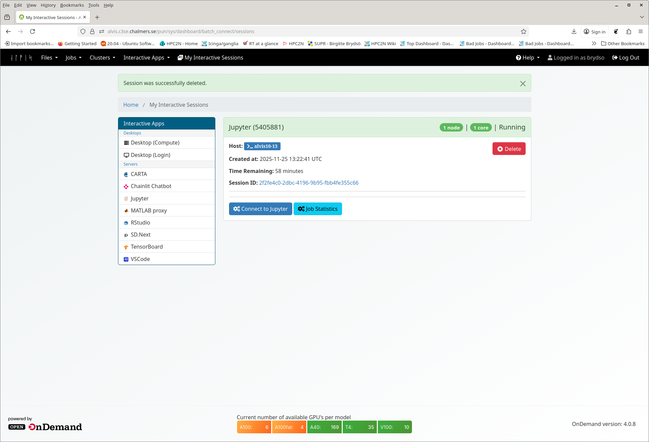This screenshot has width=649, height=442.
Task: Launch TensorBoard from the sidebar
Action: pos(146,247)
